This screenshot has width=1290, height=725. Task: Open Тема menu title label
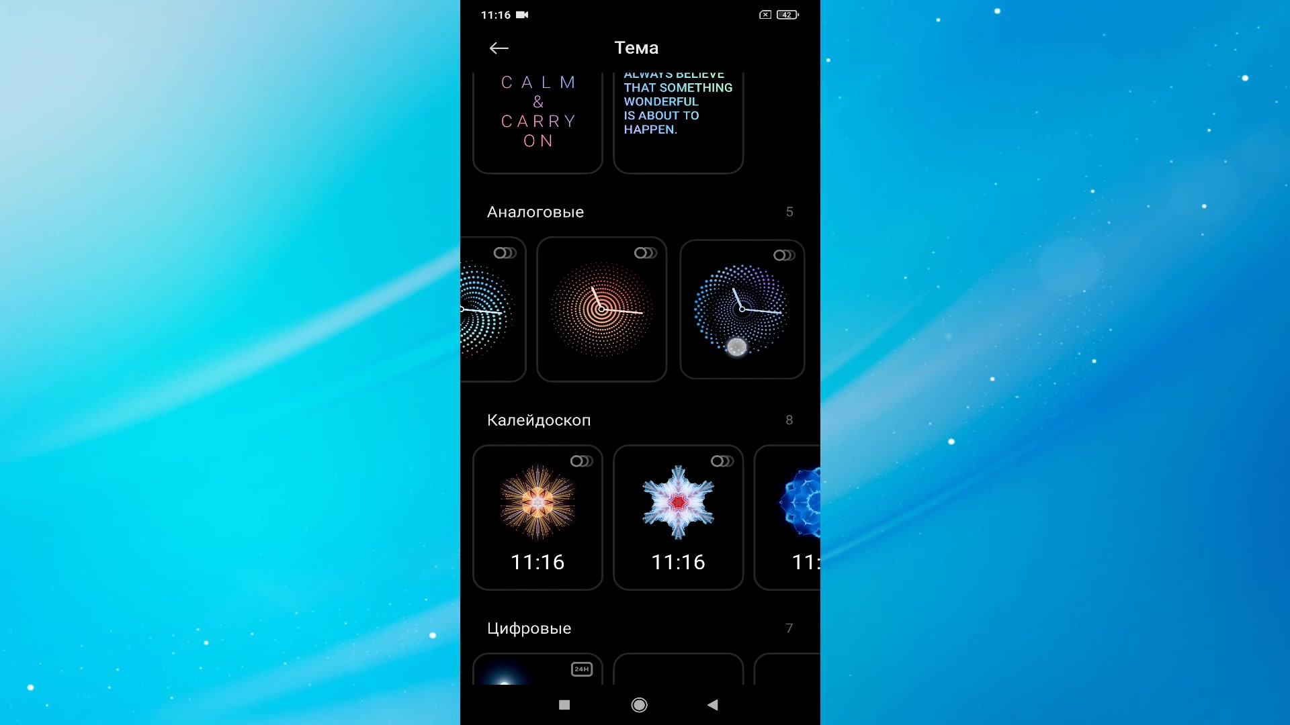[636, 47]
